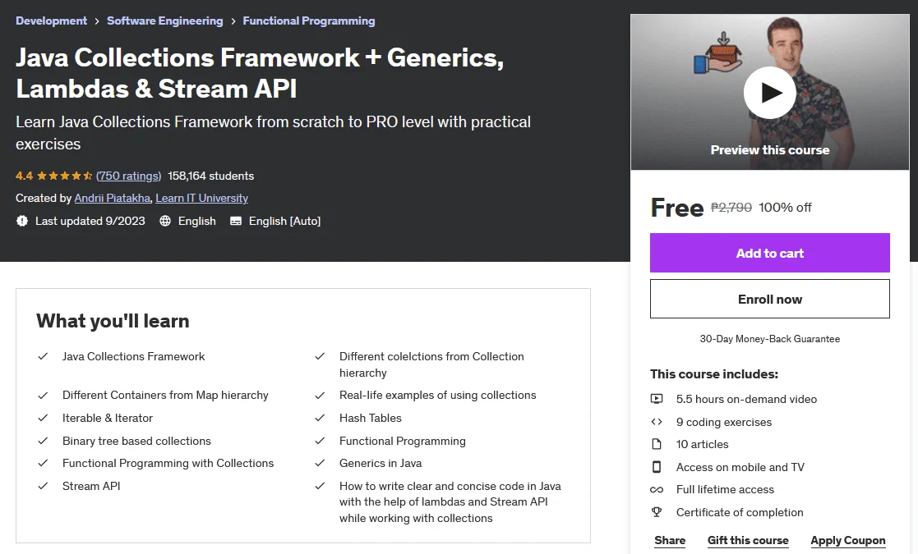This screenshot has height=554, width=918.
Task: Click the What you'll learn heading
Action: [x=113, y=321]
